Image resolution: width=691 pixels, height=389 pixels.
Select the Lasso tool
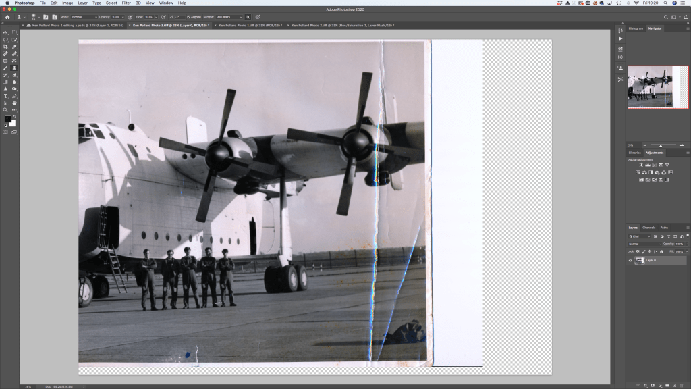click(5, 40)
